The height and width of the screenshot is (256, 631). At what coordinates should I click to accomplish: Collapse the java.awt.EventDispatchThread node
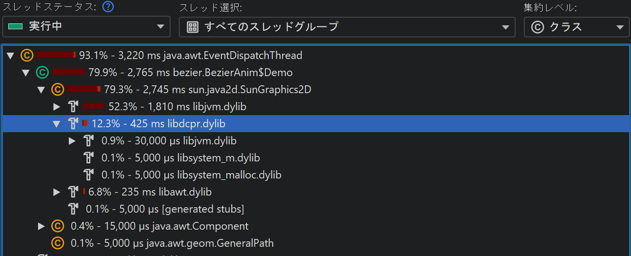click(x=11, y=56)
